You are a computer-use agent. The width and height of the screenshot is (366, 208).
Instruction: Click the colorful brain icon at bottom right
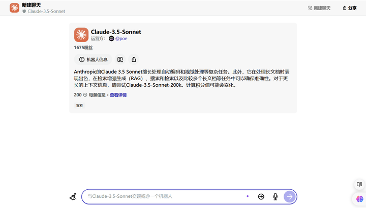point(360,199)
